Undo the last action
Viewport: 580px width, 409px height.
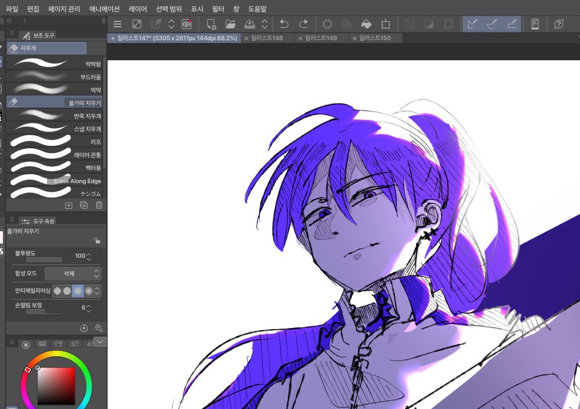(x=284, y=24)
